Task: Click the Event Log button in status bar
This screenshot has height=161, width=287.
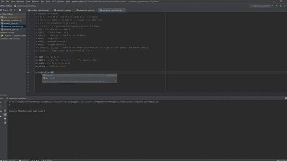Action: coord(282,160)
